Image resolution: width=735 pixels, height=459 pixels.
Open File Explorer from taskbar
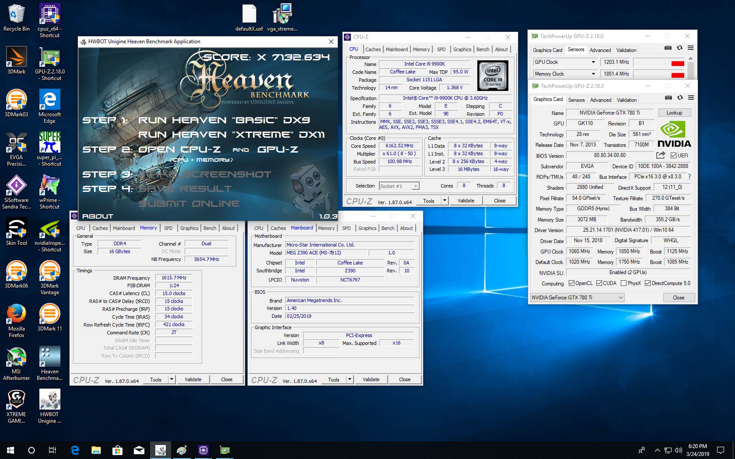96,450
